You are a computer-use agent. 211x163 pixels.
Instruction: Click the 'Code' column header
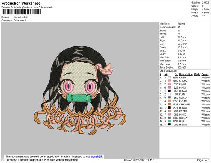pos(197,74)
